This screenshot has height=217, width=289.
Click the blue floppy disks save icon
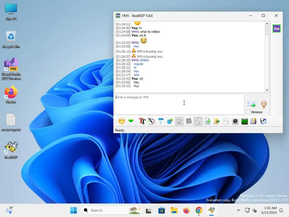point(263,121)
